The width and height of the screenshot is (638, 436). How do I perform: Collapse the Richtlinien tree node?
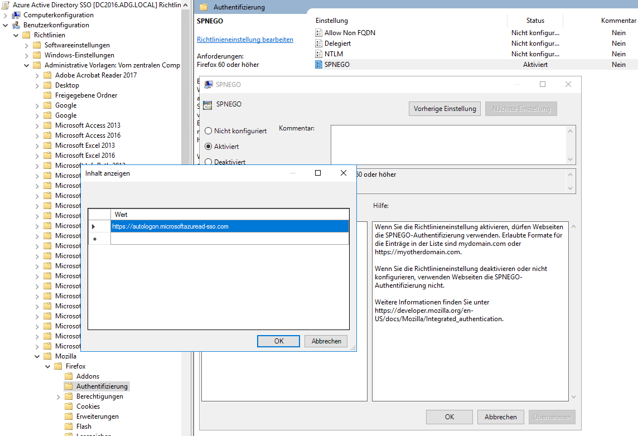coord(16,35)
